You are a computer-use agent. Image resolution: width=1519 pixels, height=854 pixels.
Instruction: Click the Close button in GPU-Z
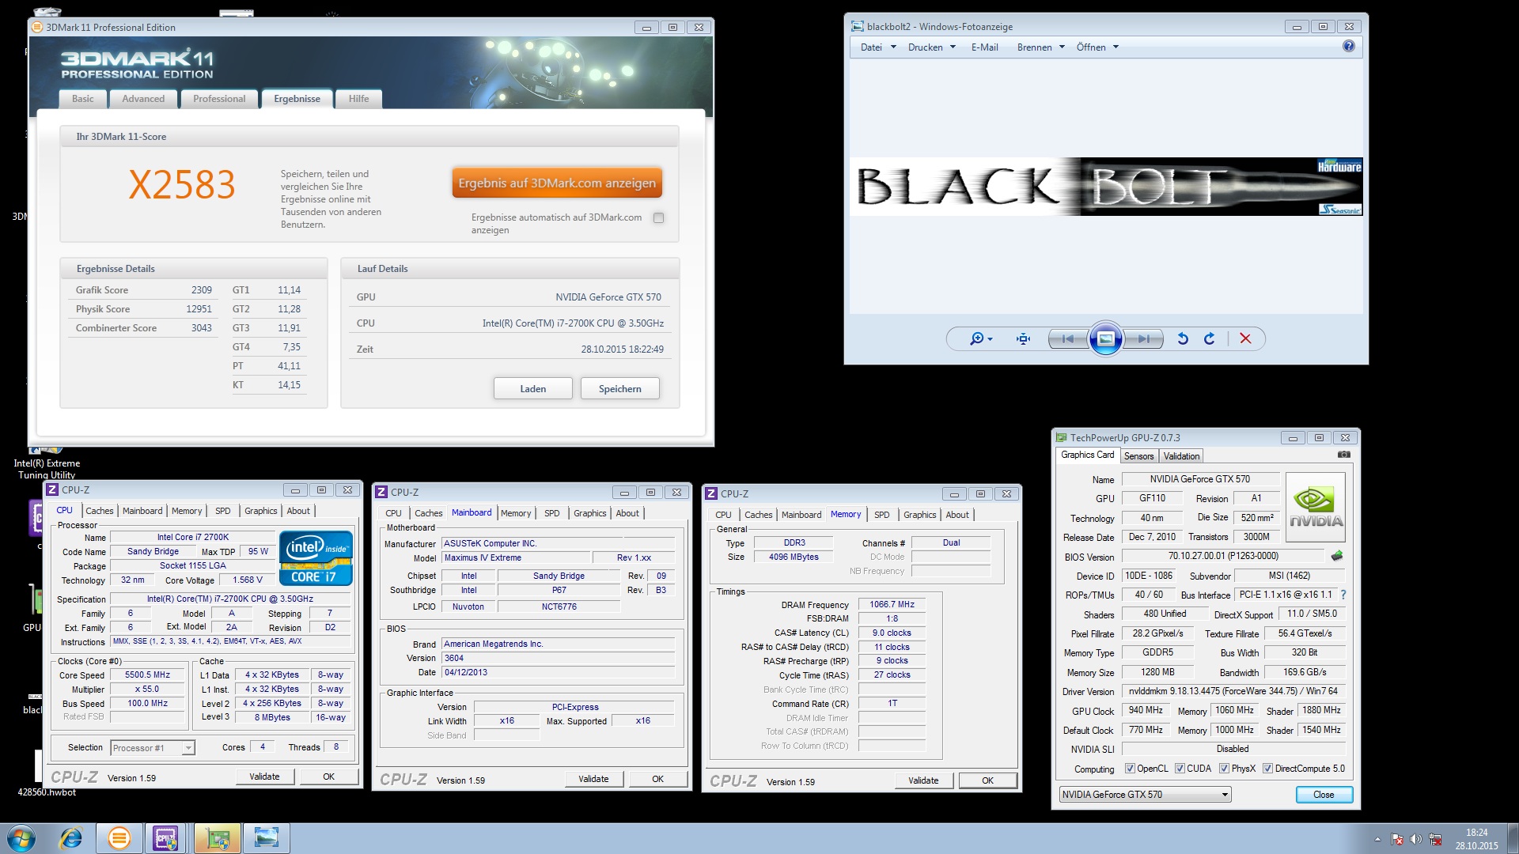1324,795
